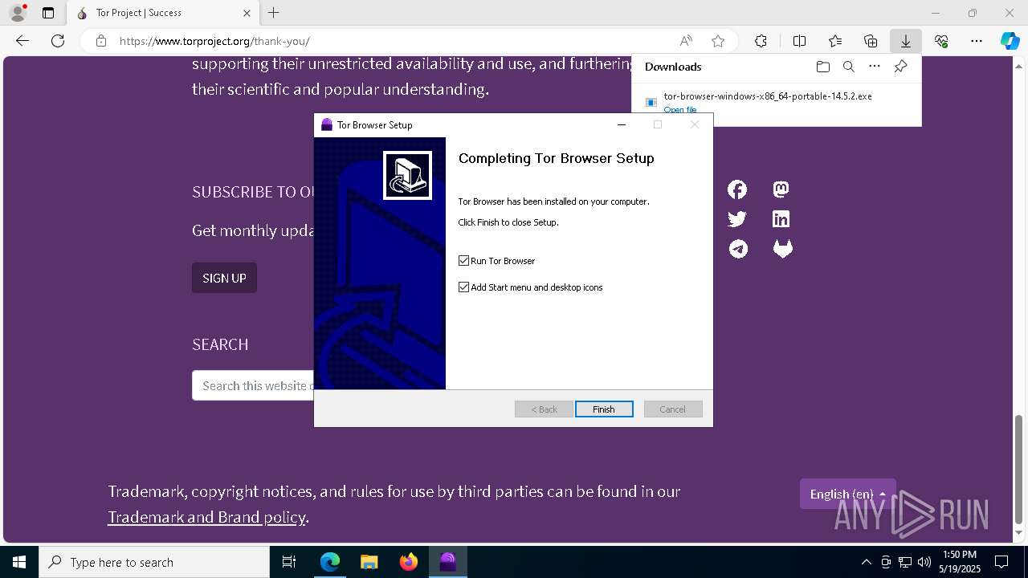Open Windows Start menu
Viewport: 1028px width, 578px height.
pos(19,562)
